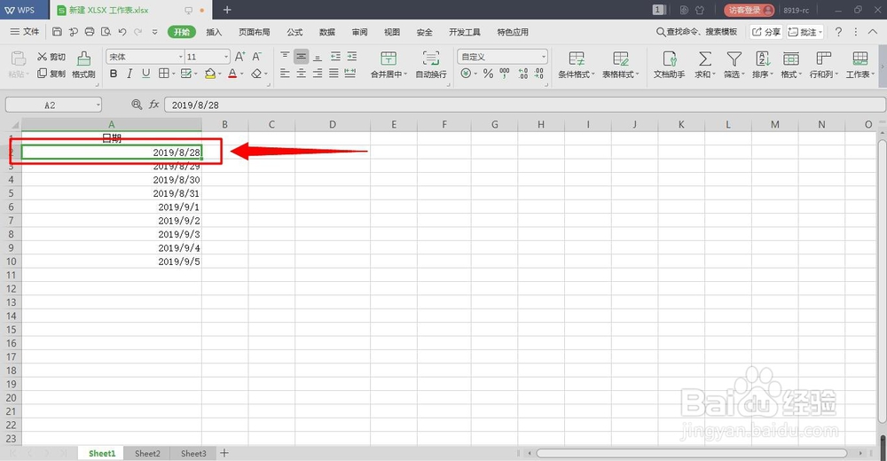Expand the currency symbol dropdown
This screenshot has height=461, width=887.
point(475,74)
